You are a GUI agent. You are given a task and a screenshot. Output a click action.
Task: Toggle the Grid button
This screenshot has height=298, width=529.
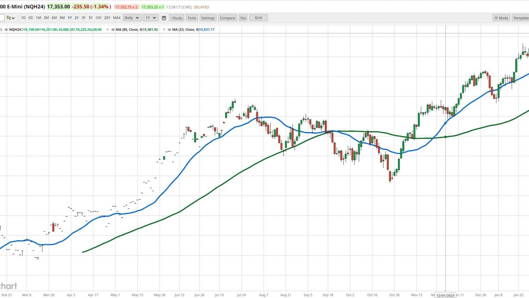(258, 18)
